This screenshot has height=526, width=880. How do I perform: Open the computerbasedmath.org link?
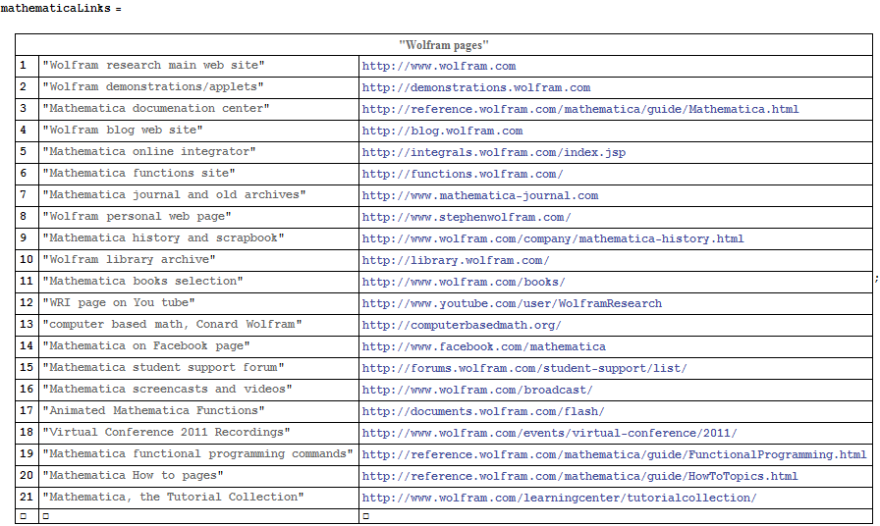462,325
